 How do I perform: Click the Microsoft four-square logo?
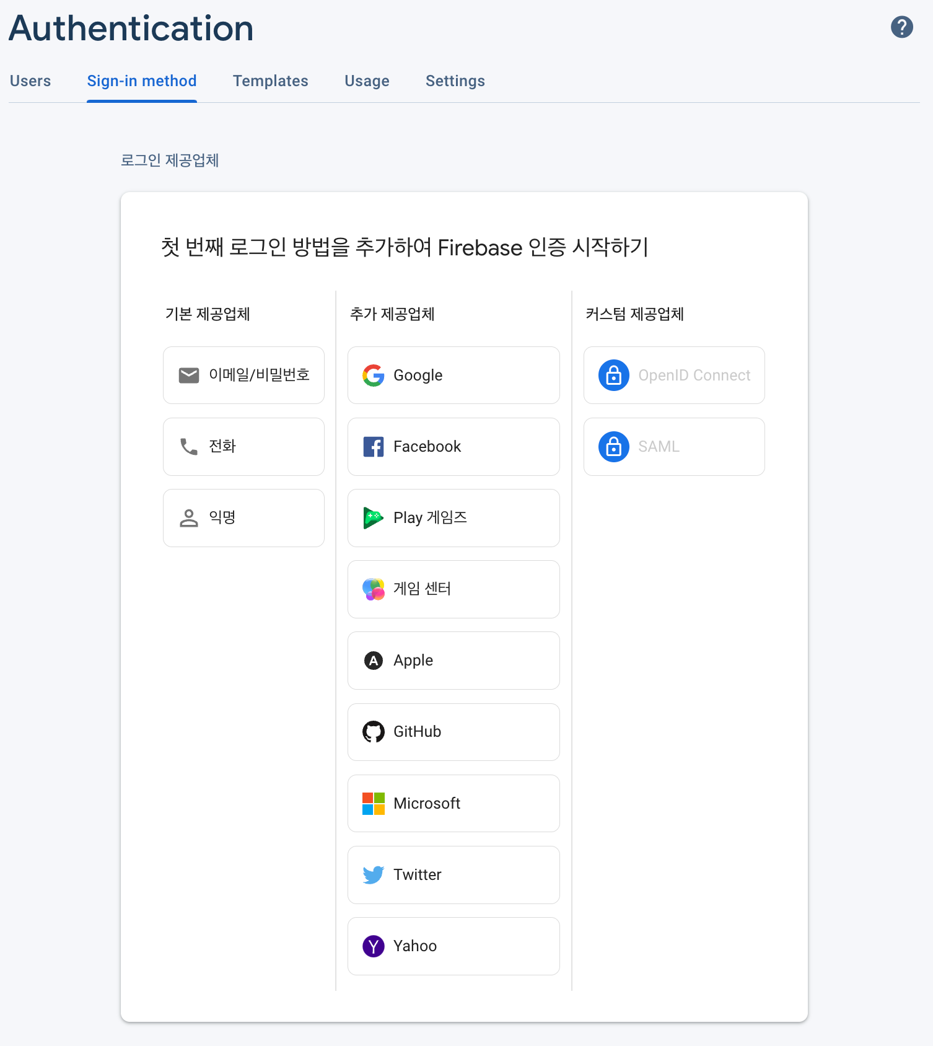click(374, 804)
